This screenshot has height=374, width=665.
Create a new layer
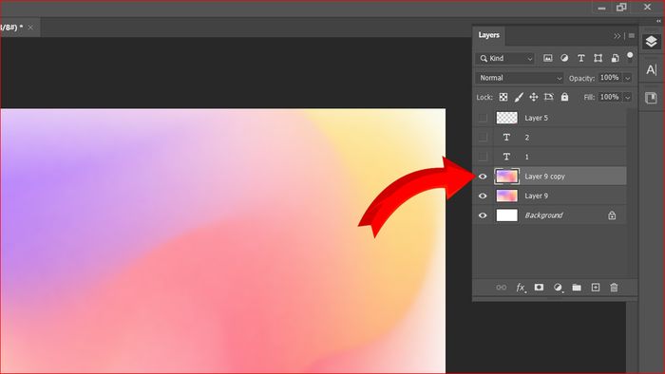pyautogui.click(x=596, y=288)
